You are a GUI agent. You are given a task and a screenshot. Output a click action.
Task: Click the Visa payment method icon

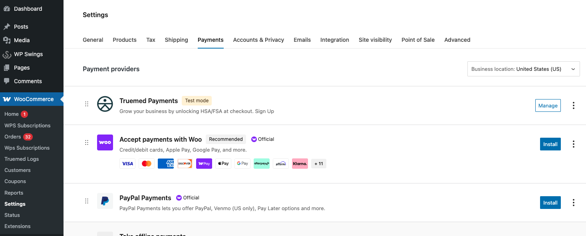coord(127,163)
